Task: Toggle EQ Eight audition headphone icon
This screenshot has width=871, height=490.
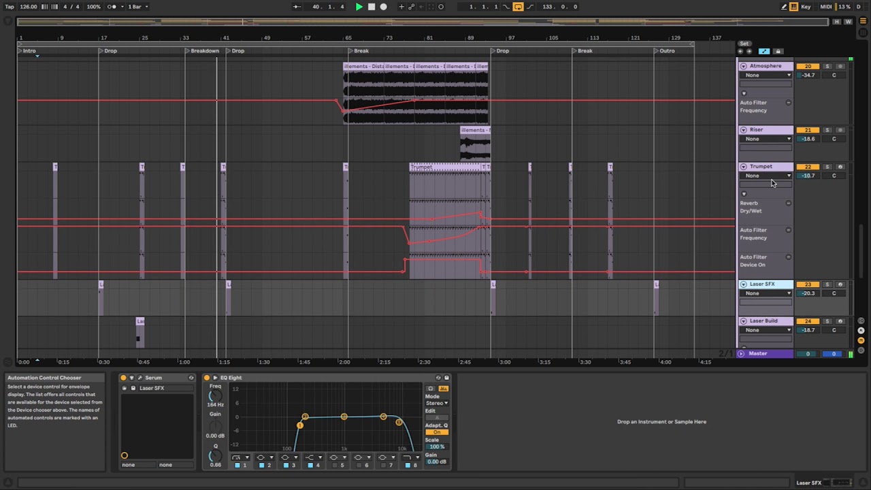Action: point(430,389)
